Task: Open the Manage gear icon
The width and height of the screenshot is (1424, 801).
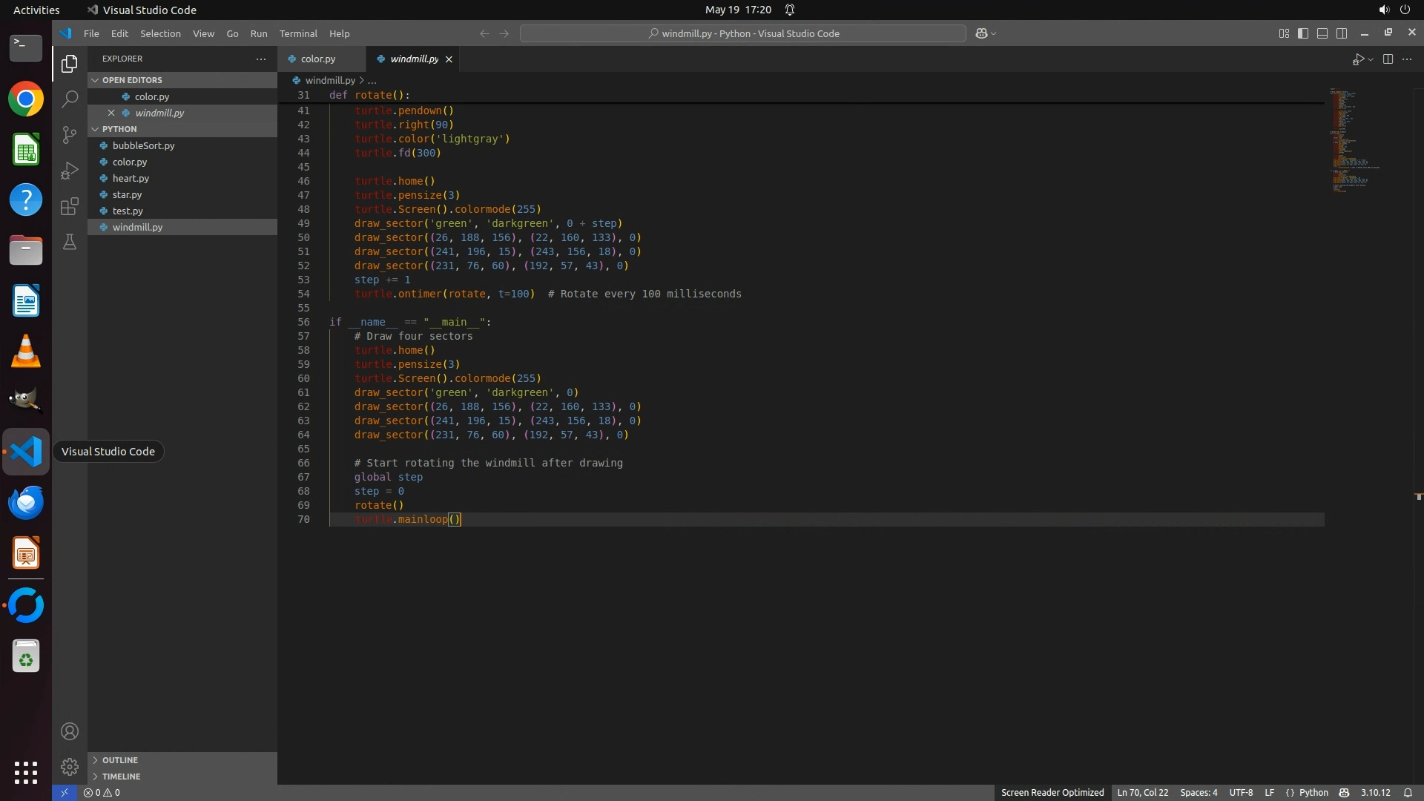Action: [70, 766]
